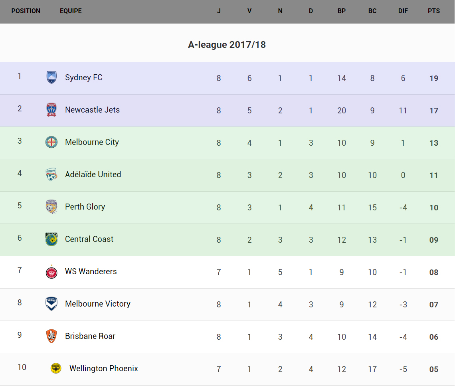
Task: Click the Newcastle Jets club logo
Action: 51,110
